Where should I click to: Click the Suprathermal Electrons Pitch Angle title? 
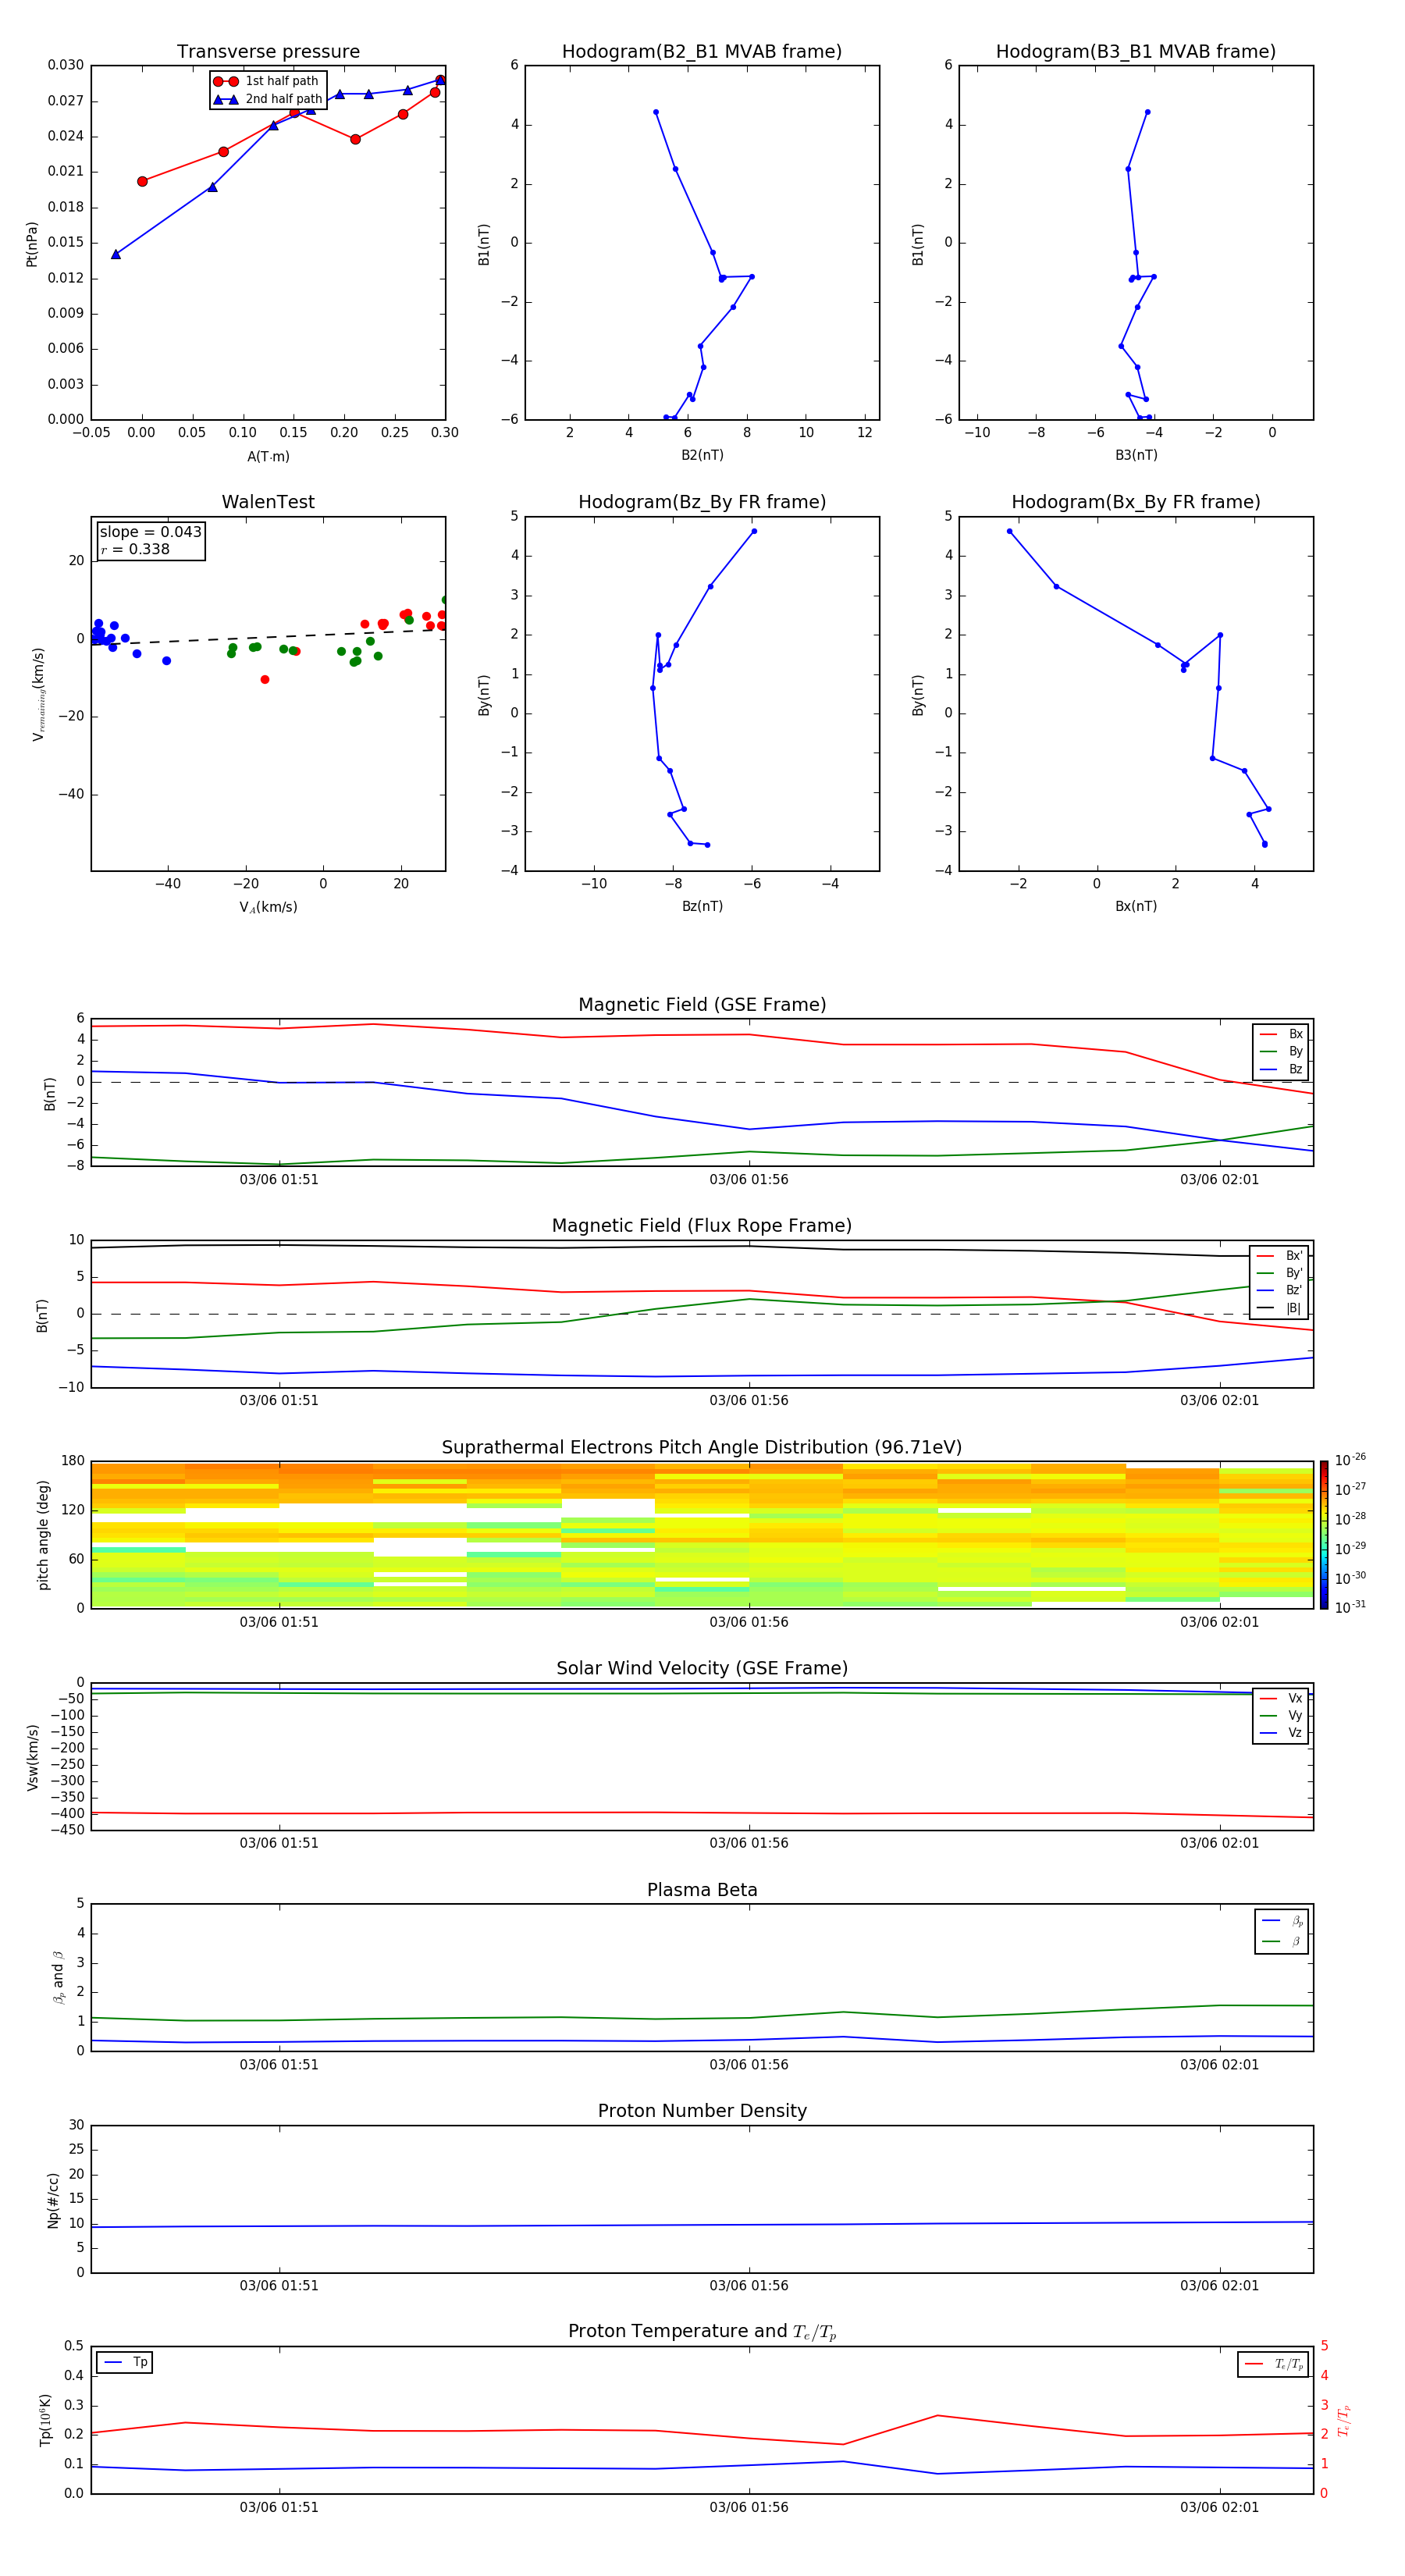[702, 1448]
